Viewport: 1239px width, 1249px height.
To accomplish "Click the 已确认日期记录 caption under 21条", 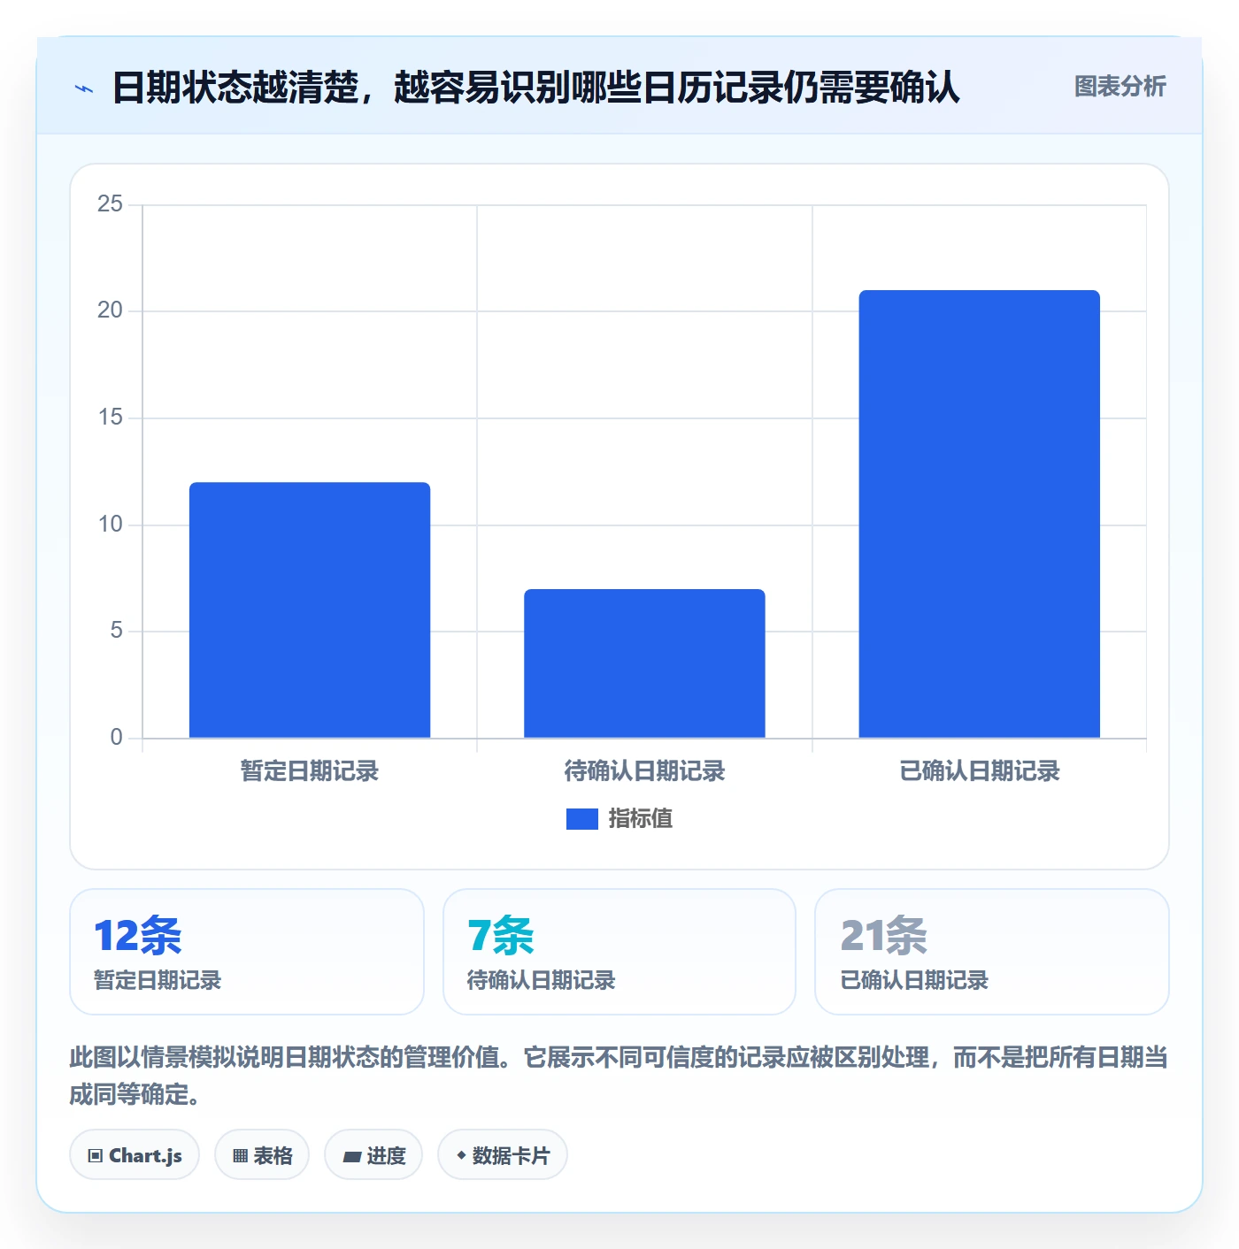I will point(914,980).
